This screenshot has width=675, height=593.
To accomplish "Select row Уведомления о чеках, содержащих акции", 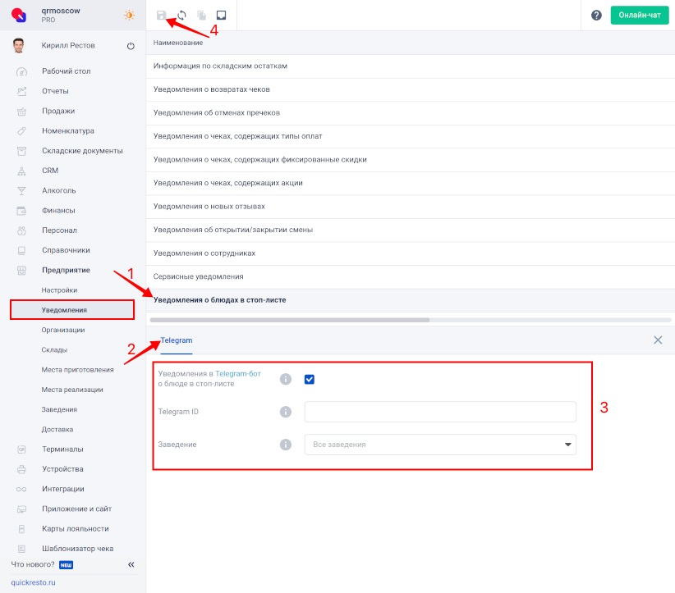I will pyautogui.click(x=411, y=183).
